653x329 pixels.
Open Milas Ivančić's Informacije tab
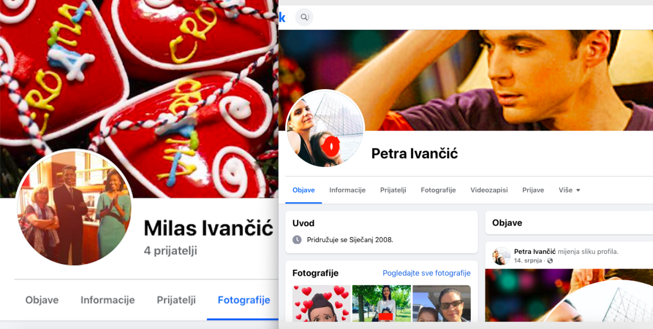[108, 300]
